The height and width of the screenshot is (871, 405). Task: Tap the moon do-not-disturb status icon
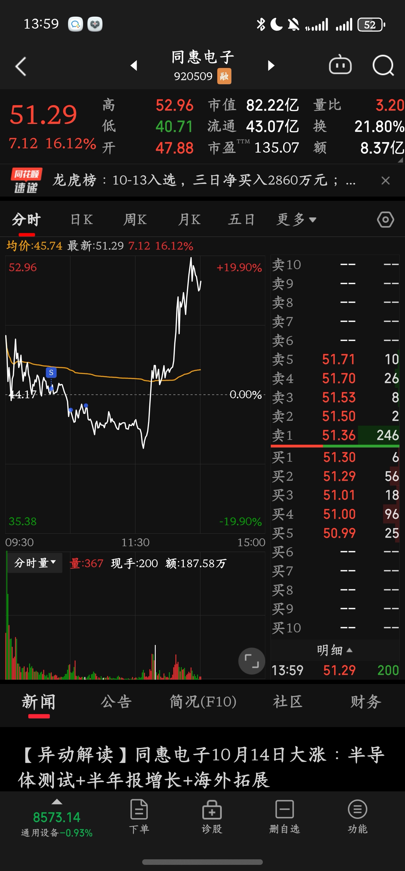pos(276,25)
